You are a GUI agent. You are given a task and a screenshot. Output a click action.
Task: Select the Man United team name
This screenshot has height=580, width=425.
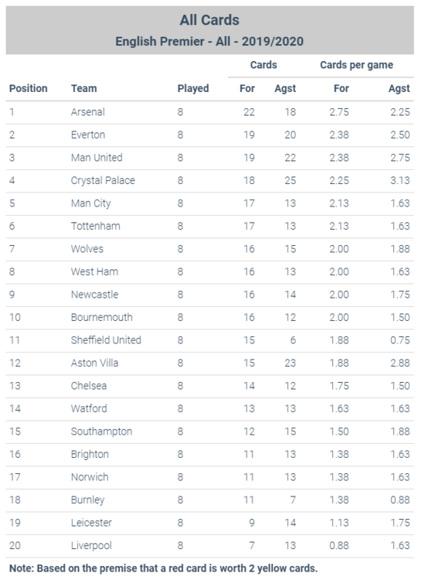click(x=97, y=158)
